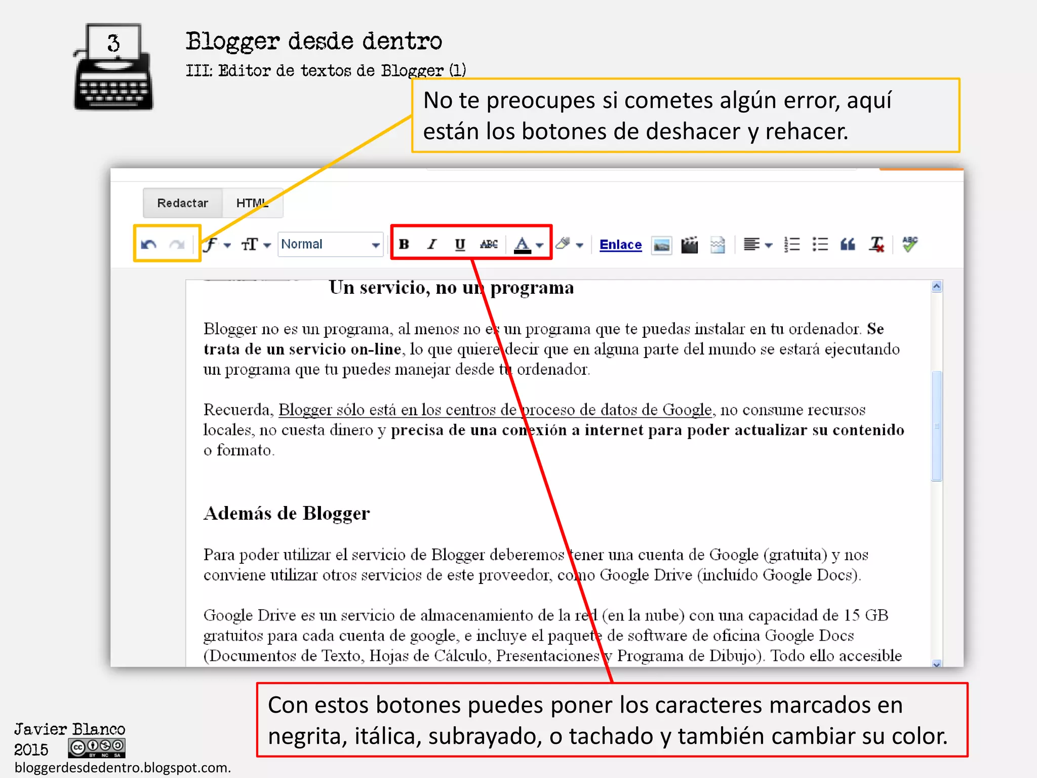Toggle strikethrough ABC formatting
The height and width of the screenshot is (778, 1037).
click(x=489, y=244)
